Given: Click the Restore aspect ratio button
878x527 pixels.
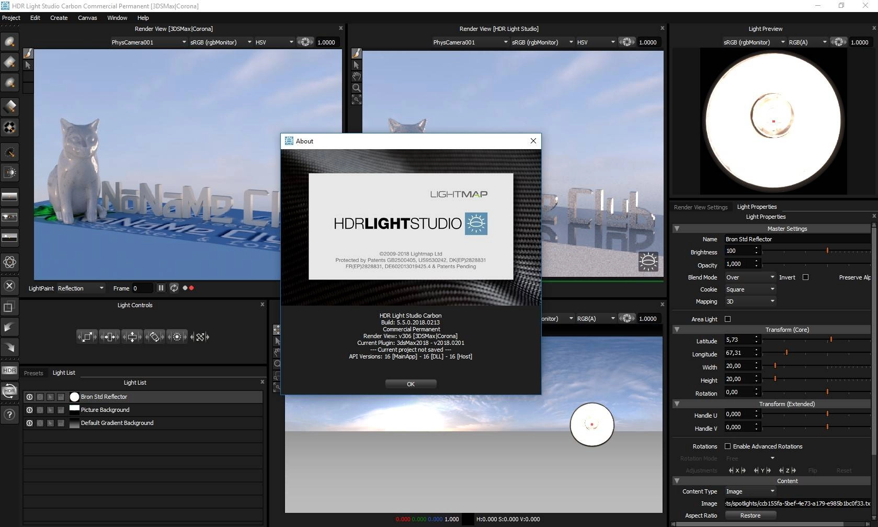Looking at the screenshot, I should pyautogui.click(x=750, y=515).
